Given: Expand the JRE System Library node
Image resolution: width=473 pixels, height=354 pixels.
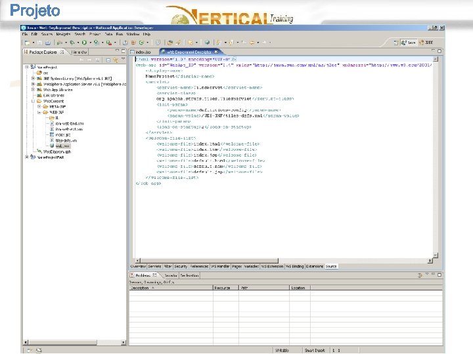Looking at the screenshot, I should click(33, 78).
